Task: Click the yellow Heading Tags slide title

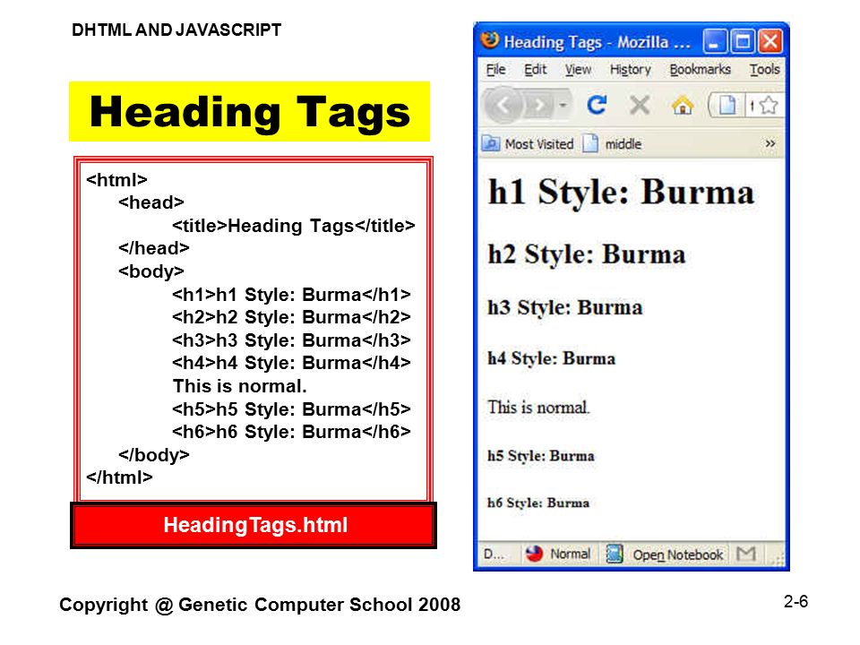Action: [x=250, y=111]
